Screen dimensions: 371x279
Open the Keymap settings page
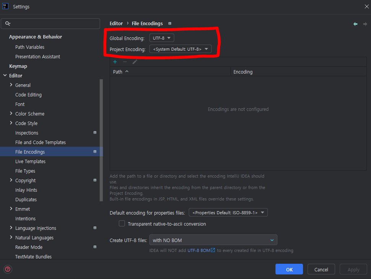coord(18,66)
